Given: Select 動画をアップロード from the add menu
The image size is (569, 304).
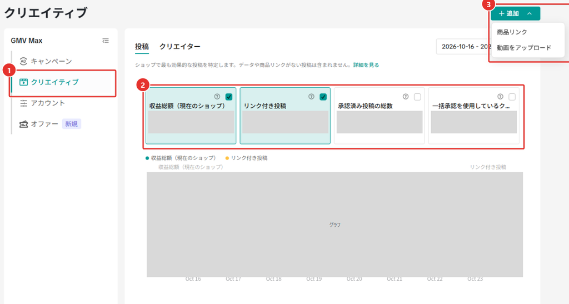Looking at the screenshot, I should point(523,48).
